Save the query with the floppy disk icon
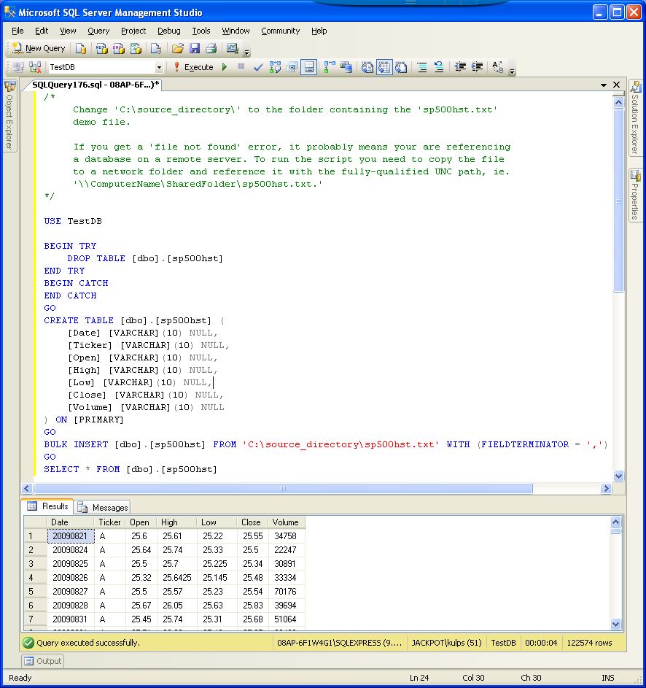Image resolution: width=646 pixels, height=688 pixels. 195,48
